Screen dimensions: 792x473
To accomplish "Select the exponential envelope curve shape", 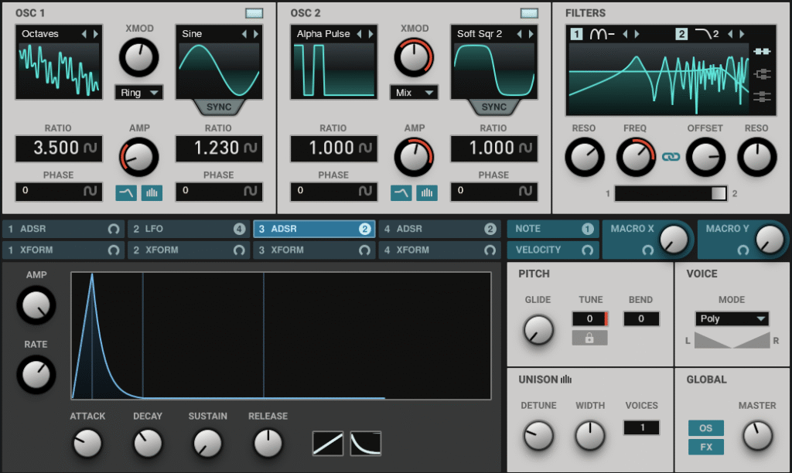I will click(x=366, y=444).
